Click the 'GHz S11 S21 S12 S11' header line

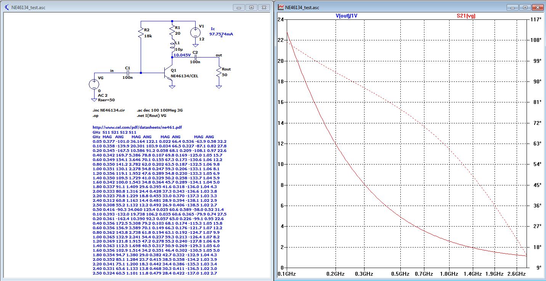114,132
